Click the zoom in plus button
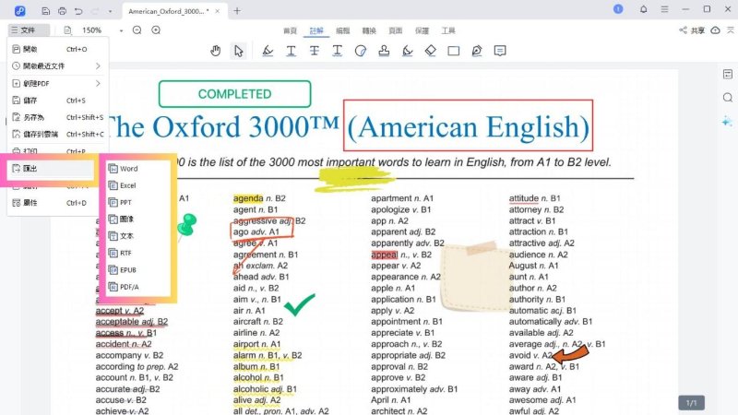Viewport: 738px width, 415px height. coord(156,30)
